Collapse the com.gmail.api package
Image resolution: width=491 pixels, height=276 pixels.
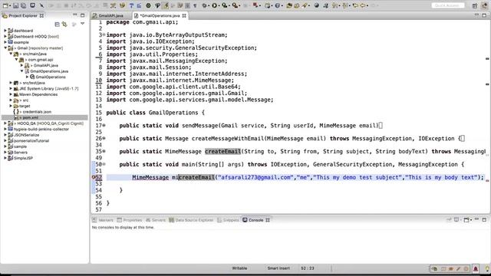pos(17,60)
